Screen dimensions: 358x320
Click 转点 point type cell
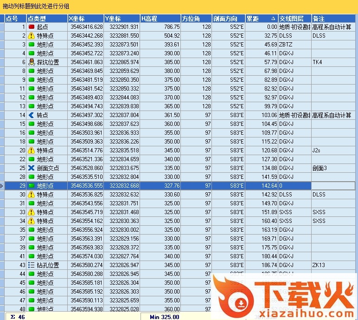tap(47, 115)
